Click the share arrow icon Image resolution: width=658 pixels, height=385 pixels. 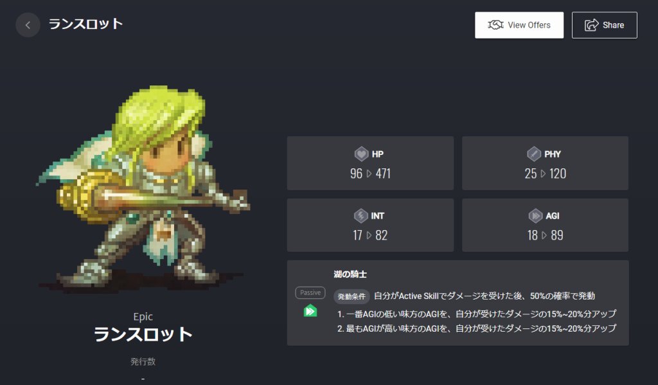592,25
